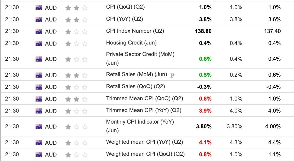The image size is (294, 161).
Task: Open the CPI Index Number (Q2) event
Action: 135,31
